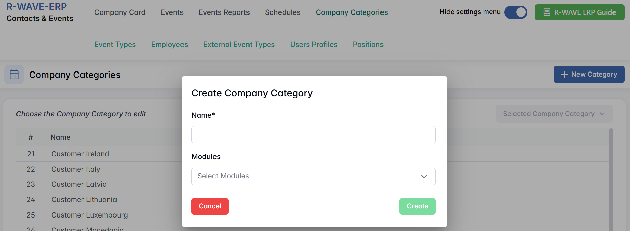Click the plus icon on New Category
Screen dimensions: 630x231
[x=564, y=75]
